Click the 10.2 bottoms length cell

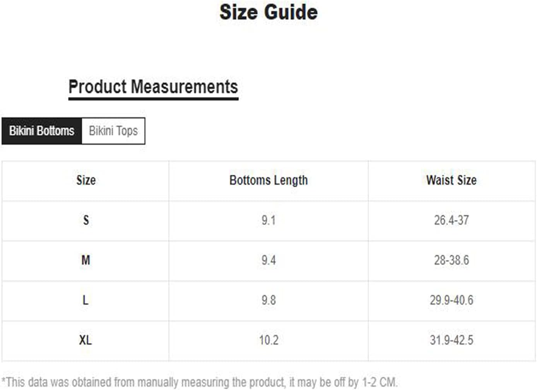(268, 340)
